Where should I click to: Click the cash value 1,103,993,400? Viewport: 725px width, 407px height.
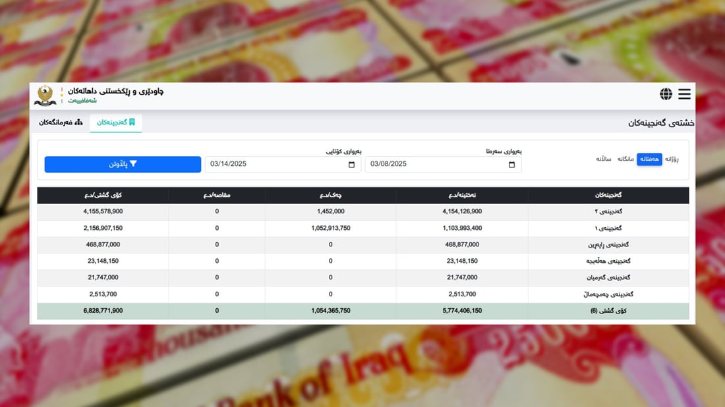coord(462,228)
